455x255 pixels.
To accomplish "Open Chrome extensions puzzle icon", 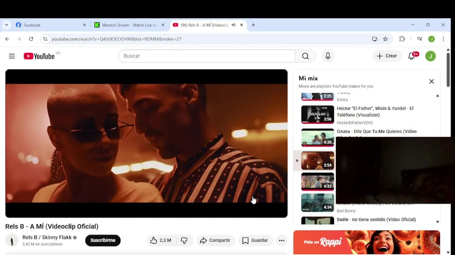I will (402, 39).
